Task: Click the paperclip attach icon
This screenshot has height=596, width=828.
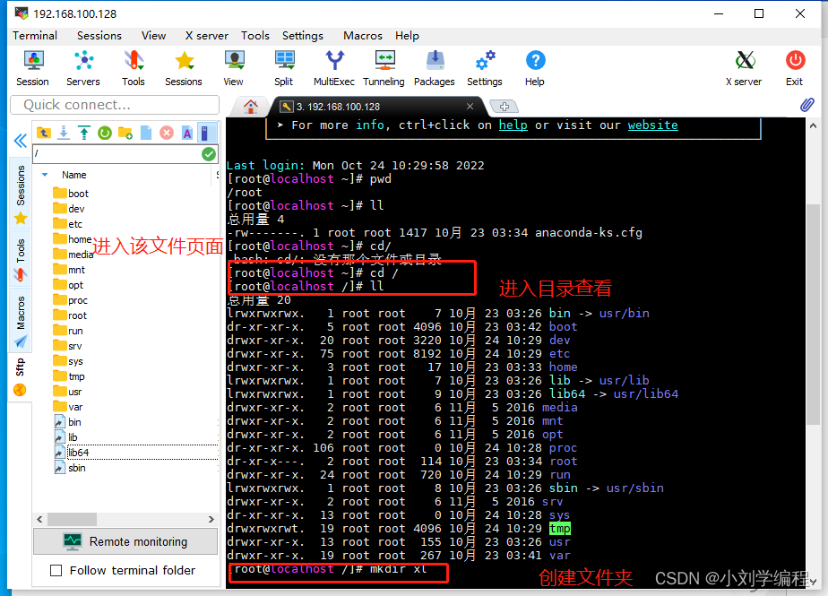Action: [806, 105]
